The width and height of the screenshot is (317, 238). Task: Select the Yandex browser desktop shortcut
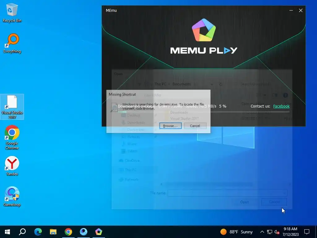[12, 166]
